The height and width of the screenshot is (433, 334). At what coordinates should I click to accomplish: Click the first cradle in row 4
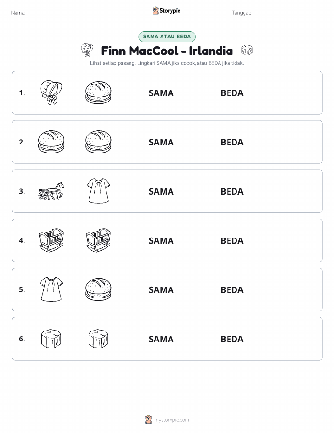tap(51, 240)
